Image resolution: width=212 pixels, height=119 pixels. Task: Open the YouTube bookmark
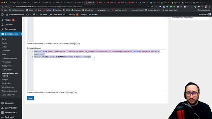point(47,10)
